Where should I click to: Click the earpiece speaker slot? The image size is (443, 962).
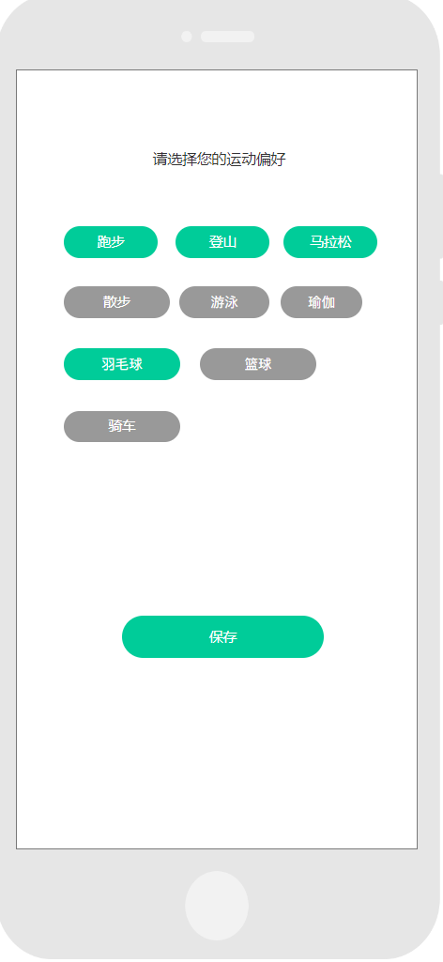point(228,37)
